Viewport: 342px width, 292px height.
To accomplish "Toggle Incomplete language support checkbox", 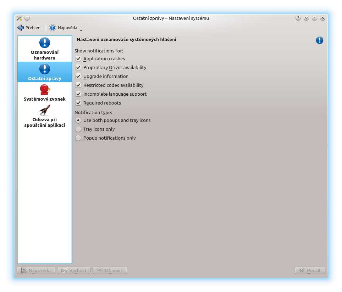I will point(78,94).
